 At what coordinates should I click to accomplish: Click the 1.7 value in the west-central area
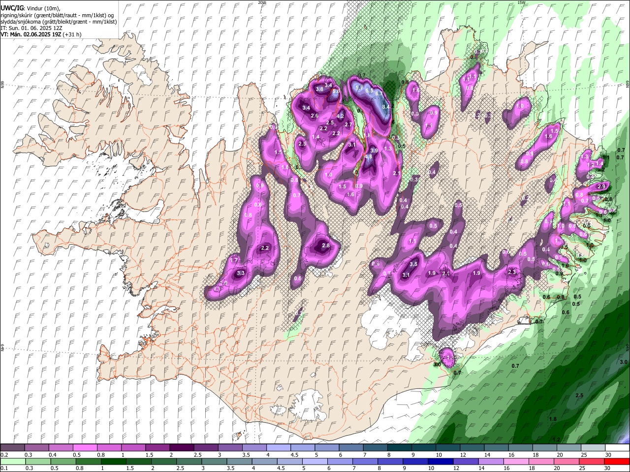coord(235,260)
